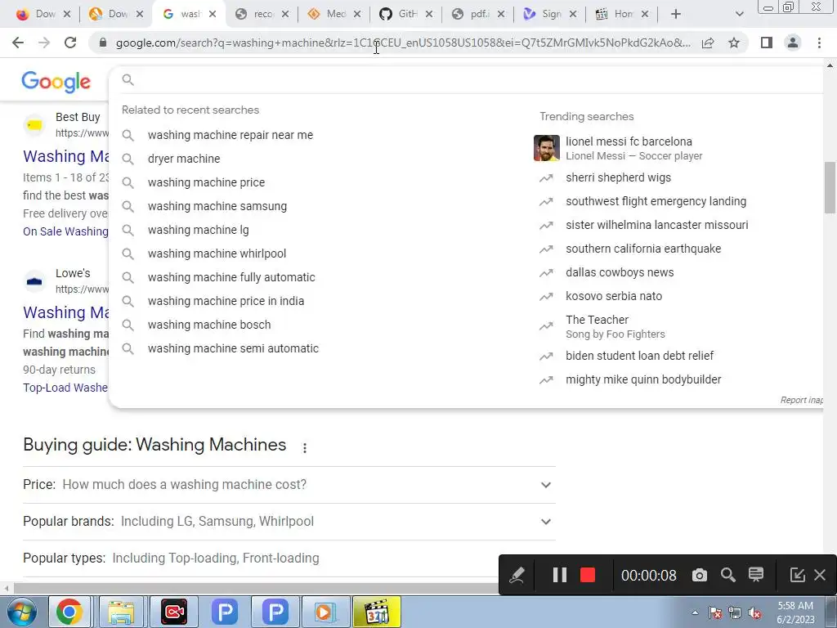Open the Windows Start button
837x628 pixels.
tap(22, 612)
